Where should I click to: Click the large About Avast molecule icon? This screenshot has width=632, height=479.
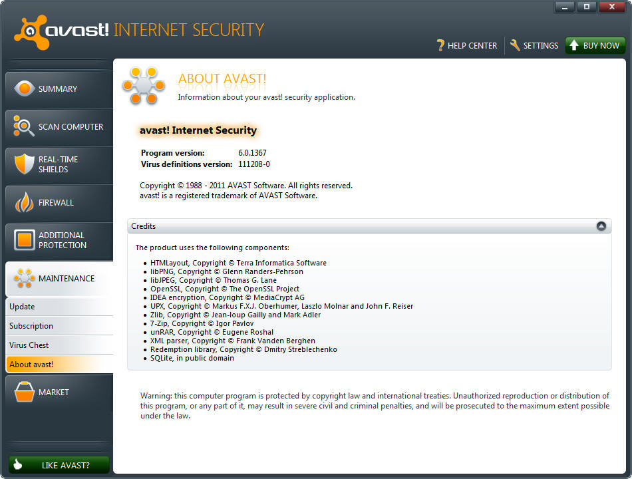coord(144,85)
